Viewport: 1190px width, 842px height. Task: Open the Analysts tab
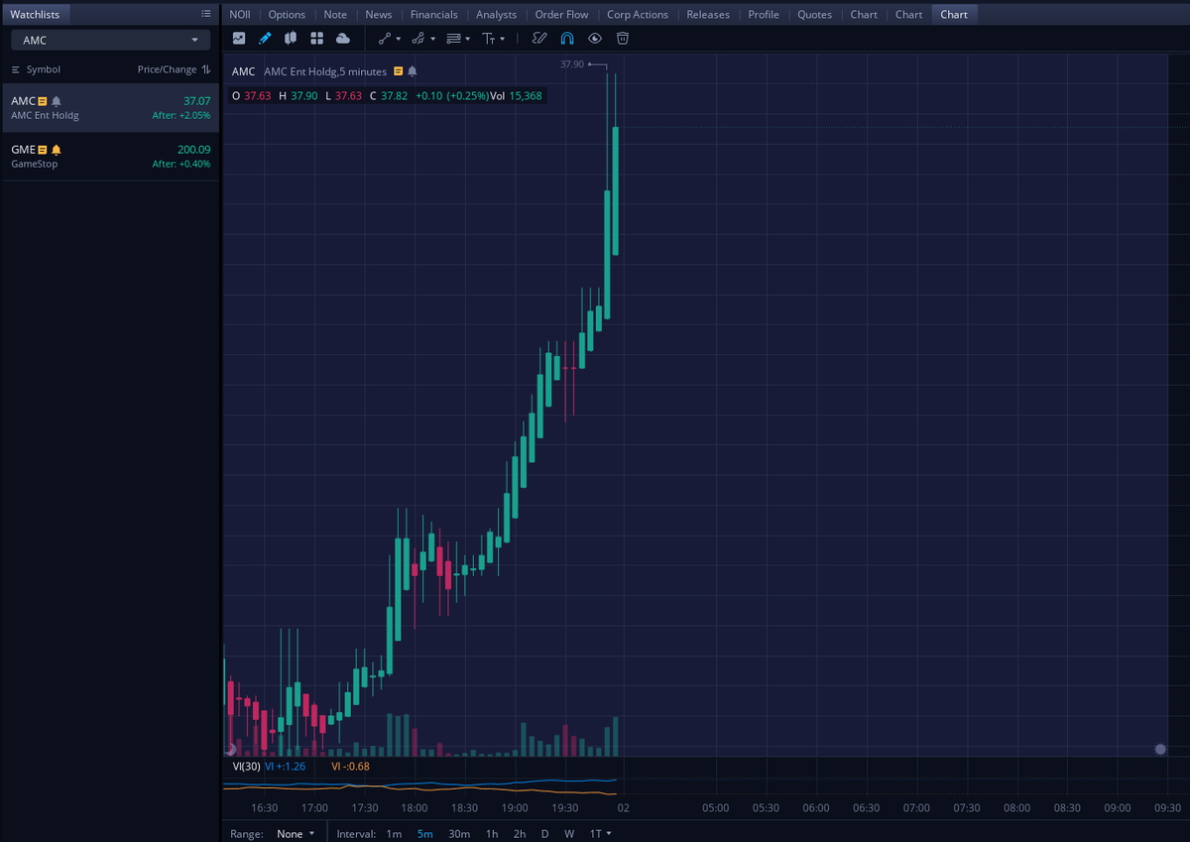[x=496, y=15]
